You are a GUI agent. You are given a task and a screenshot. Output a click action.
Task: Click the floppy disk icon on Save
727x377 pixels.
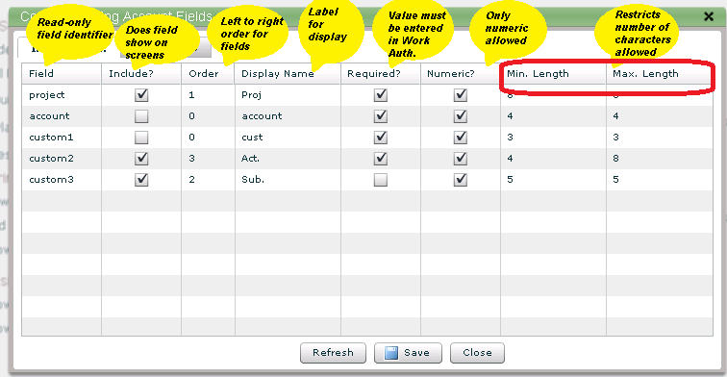coord(391,353)
